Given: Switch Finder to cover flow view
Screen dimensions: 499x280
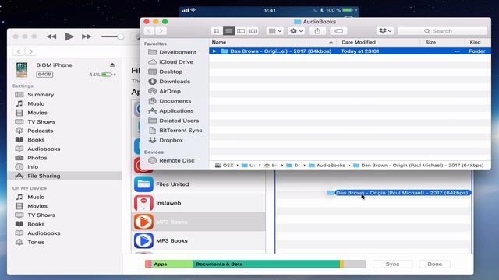Looking at the screenshot, I should (253, 31).
